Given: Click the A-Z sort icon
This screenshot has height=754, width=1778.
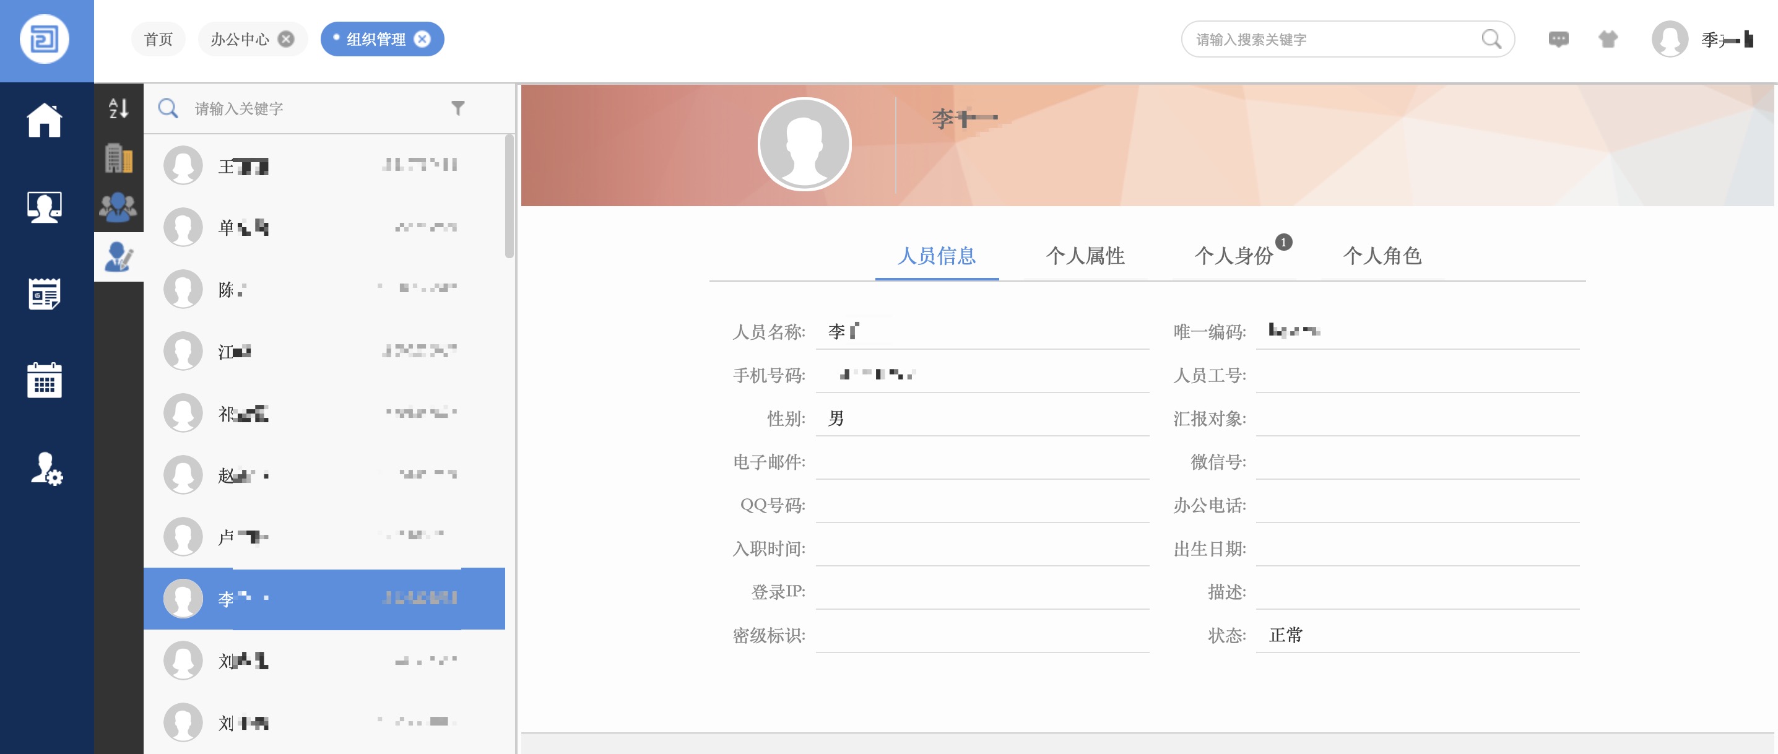Looking at the screenshot, I should coord(119,108).
